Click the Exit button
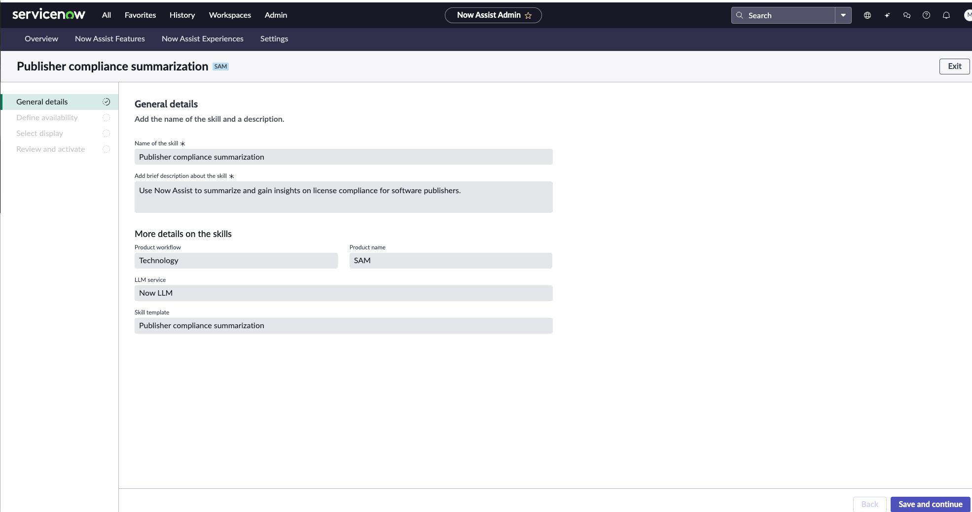 pos(954,67)
